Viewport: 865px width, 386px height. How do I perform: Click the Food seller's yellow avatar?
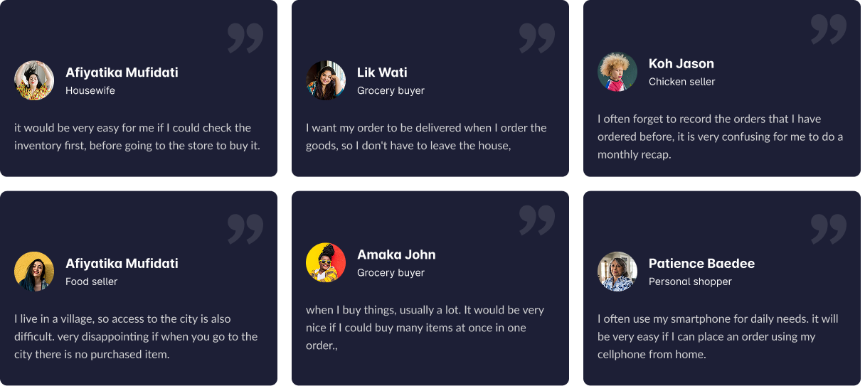coord(34,272)
